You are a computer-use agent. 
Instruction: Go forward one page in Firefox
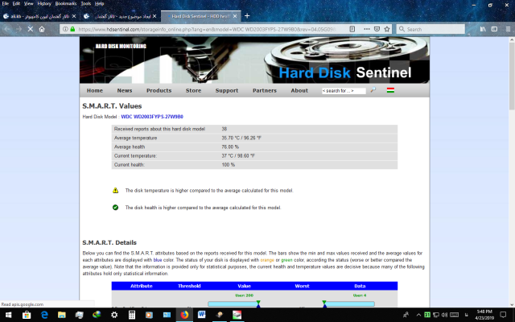click(19, 29)
